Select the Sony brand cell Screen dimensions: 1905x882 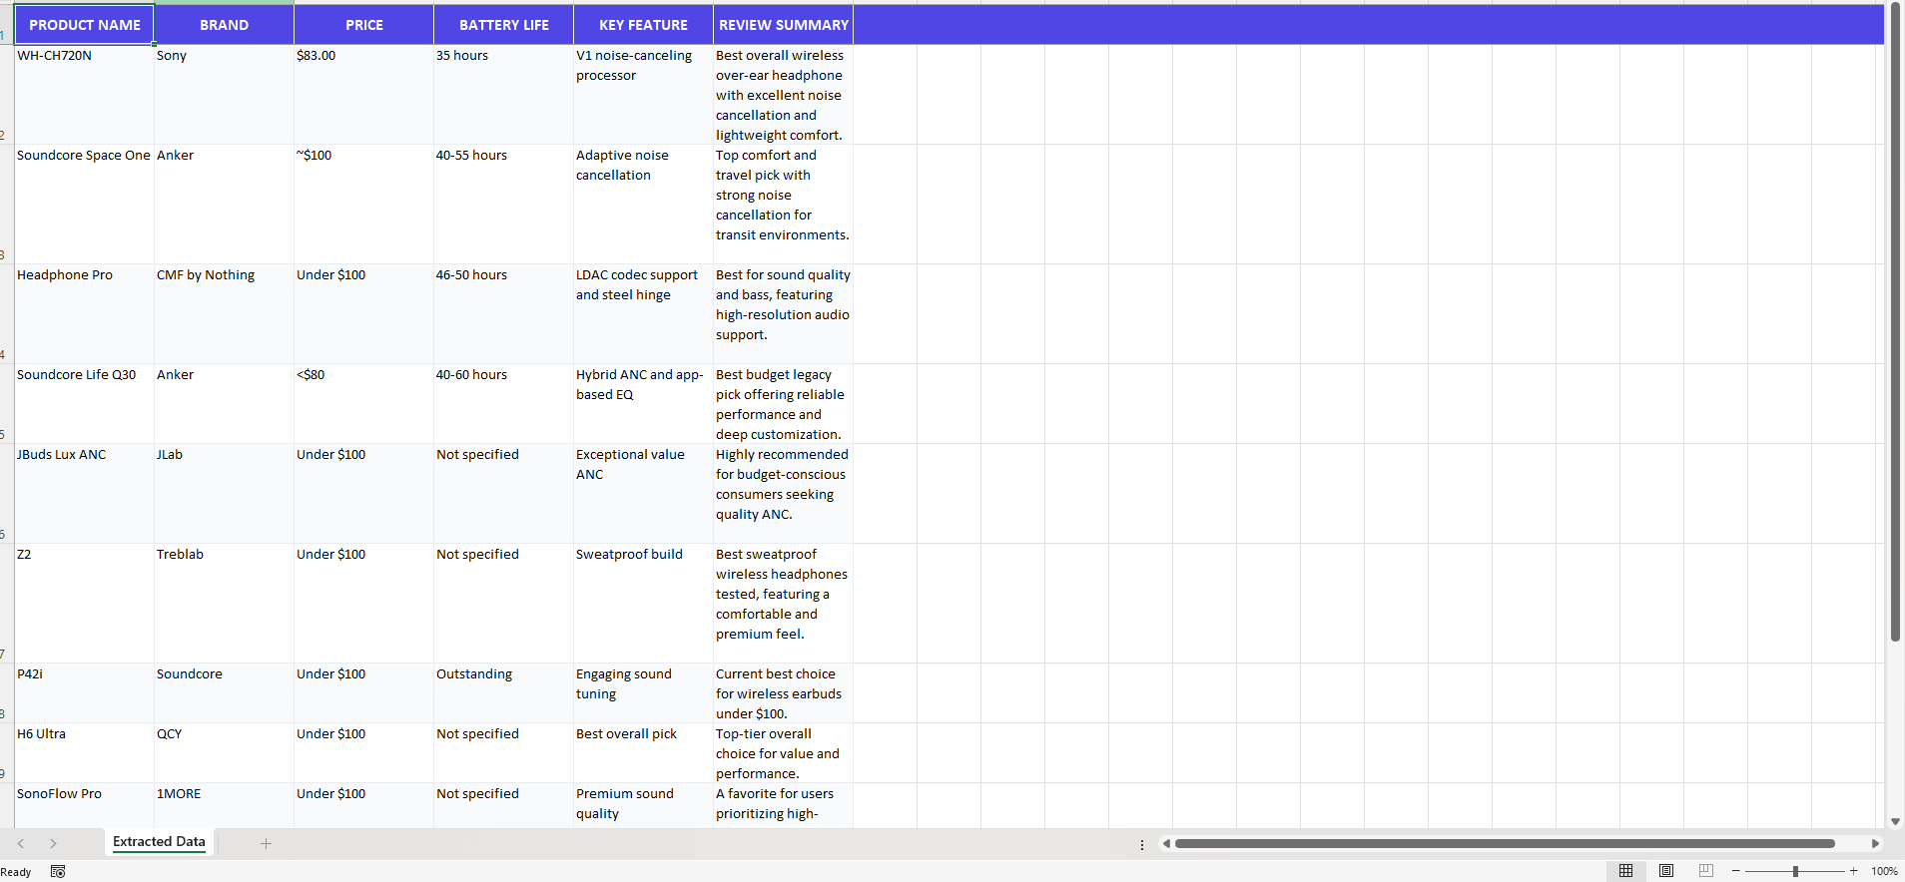click(x=225, y=95)
